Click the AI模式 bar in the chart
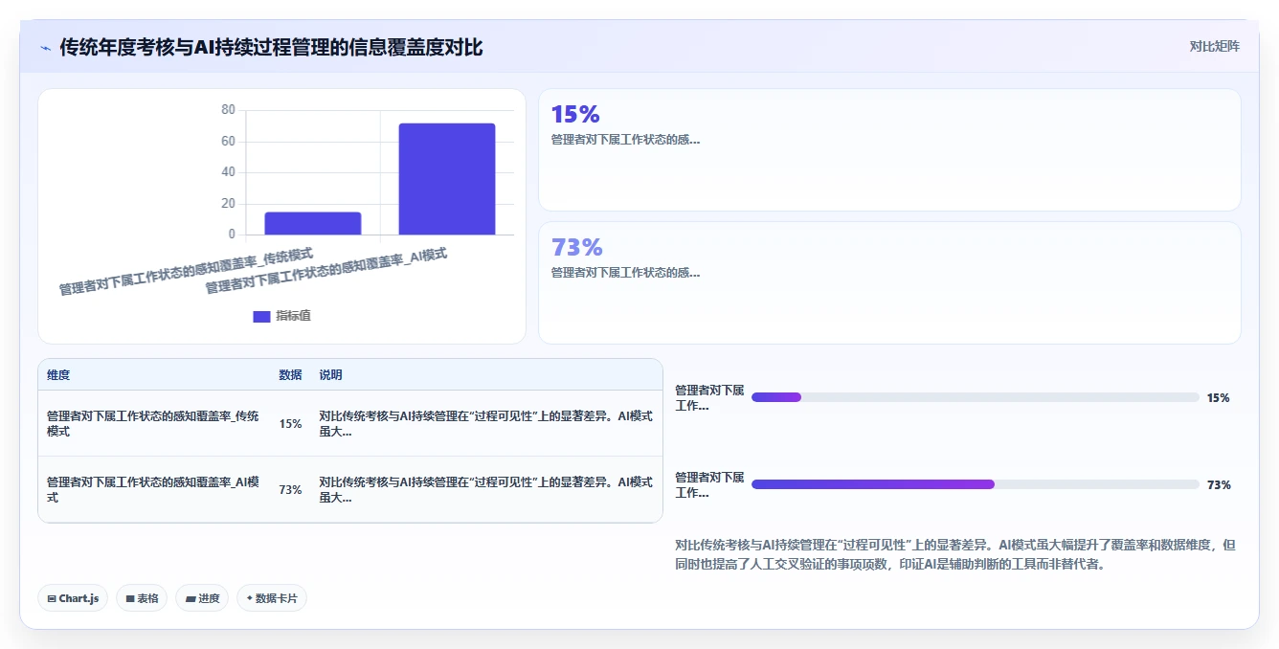Viewport: 1279px width, 649px height. click(x=447, y=179)
